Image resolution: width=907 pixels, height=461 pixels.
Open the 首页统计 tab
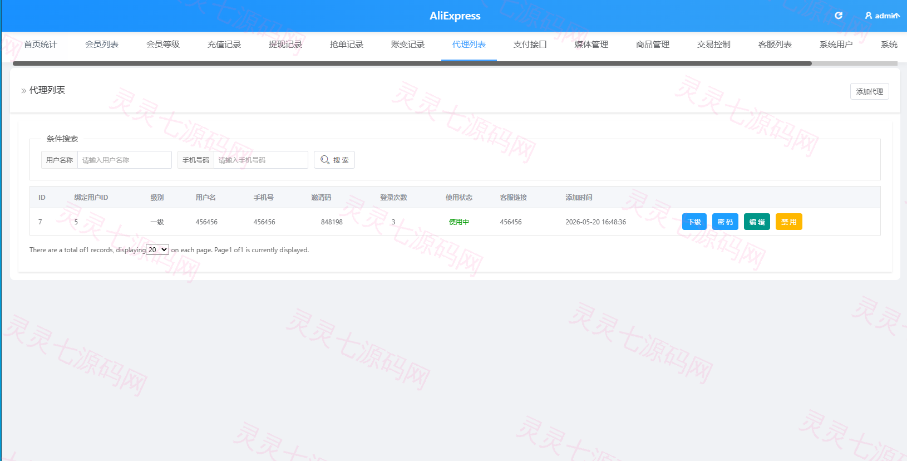pyautogui.click(x=41, y=45)
